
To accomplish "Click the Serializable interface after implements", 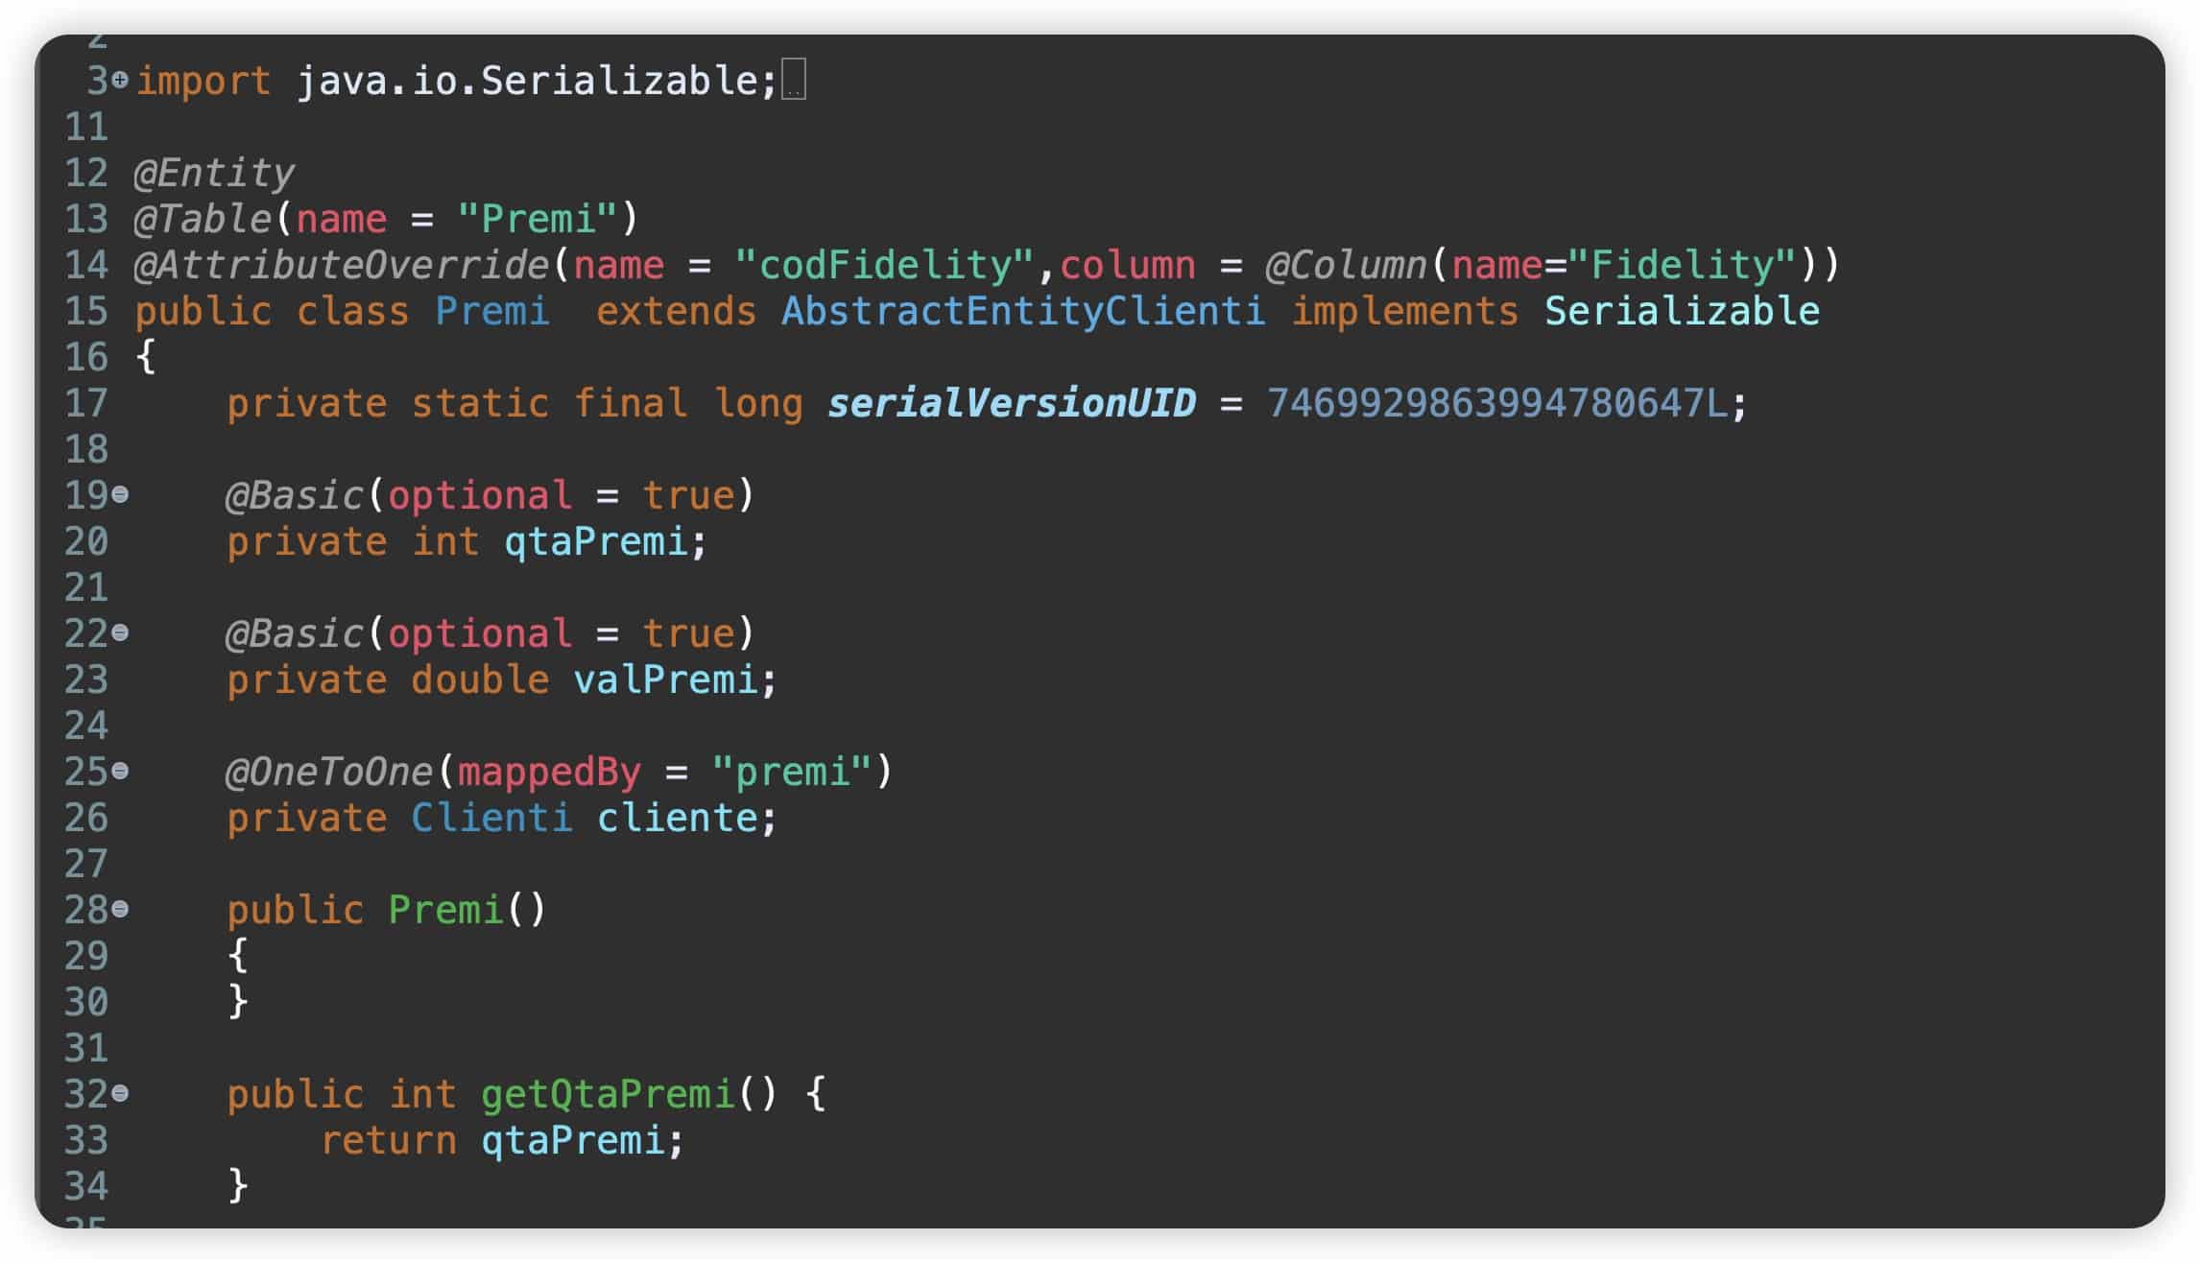I will pyautogui.click(x=1682, y=312).
